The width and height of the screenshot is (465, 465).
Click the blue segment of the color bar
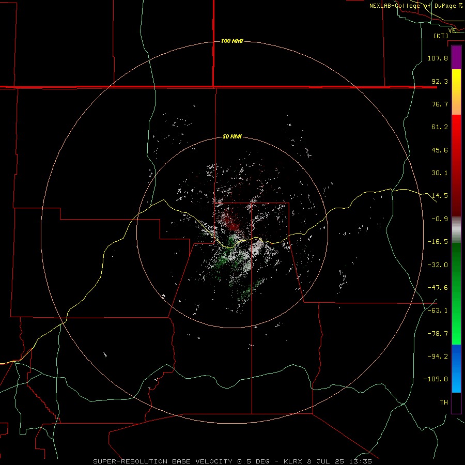coord(456,368)
